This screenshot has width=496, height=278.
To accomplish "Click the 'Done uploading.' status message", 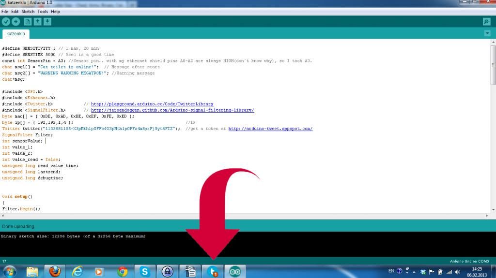I will coord(18,226).
